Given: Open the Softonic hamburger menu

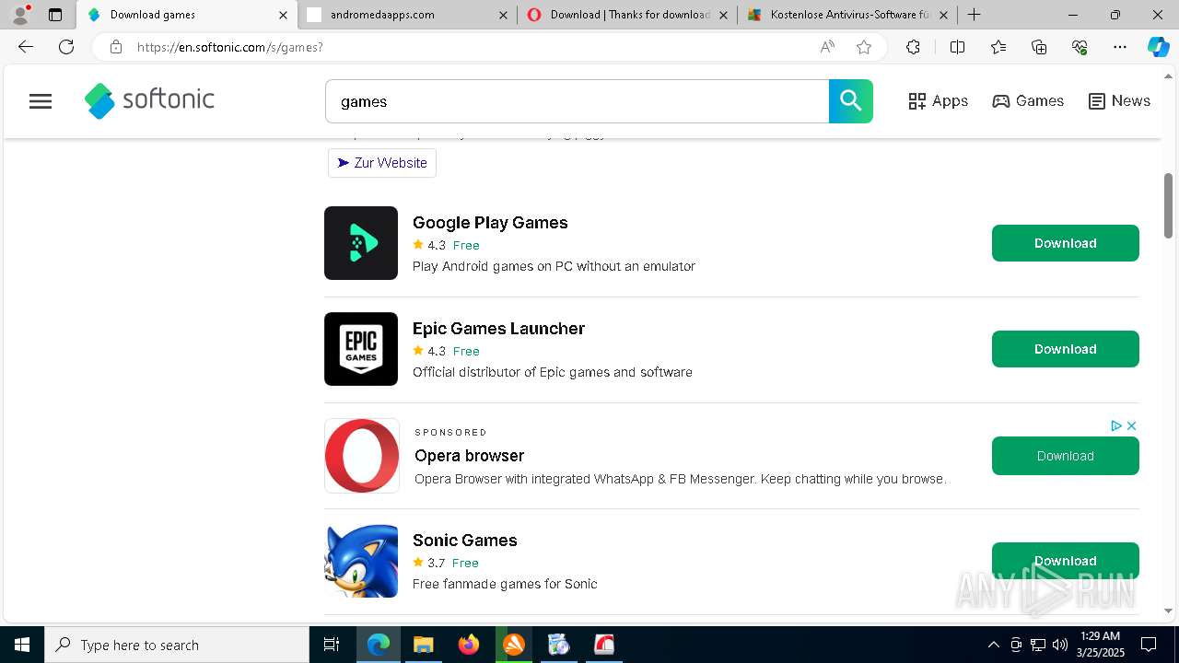Looking at the screenshot, I should pos(41,101).
